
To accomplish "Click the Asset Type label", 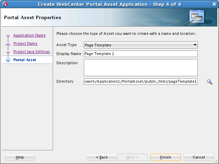I will (x=66, y=45).
